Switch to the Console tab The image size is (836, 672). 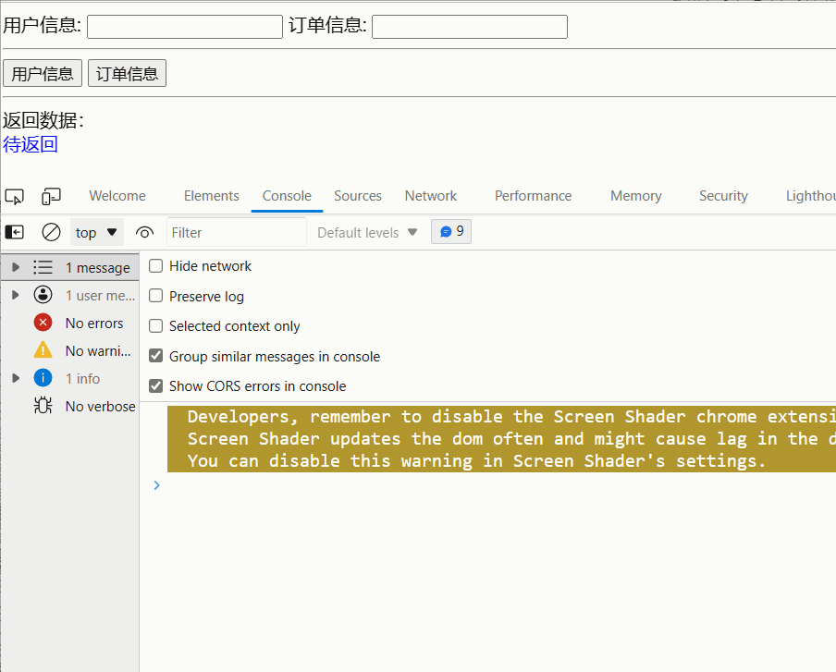(287, 196)
